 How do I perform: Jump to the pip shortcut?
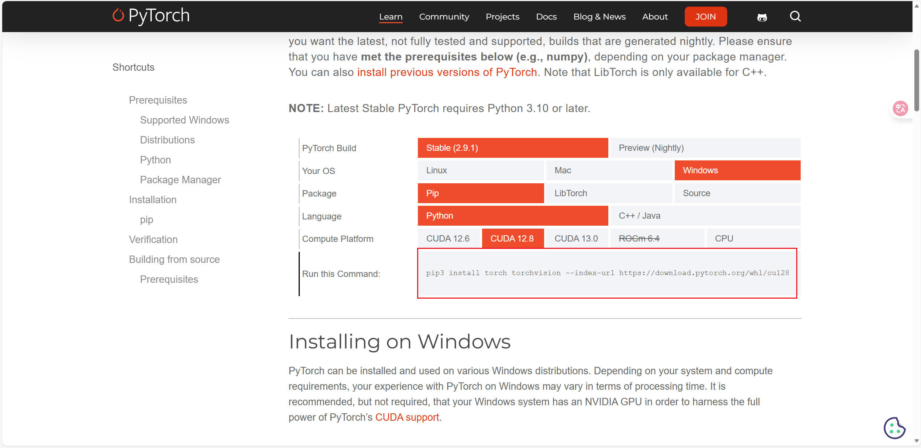(147, 220)
